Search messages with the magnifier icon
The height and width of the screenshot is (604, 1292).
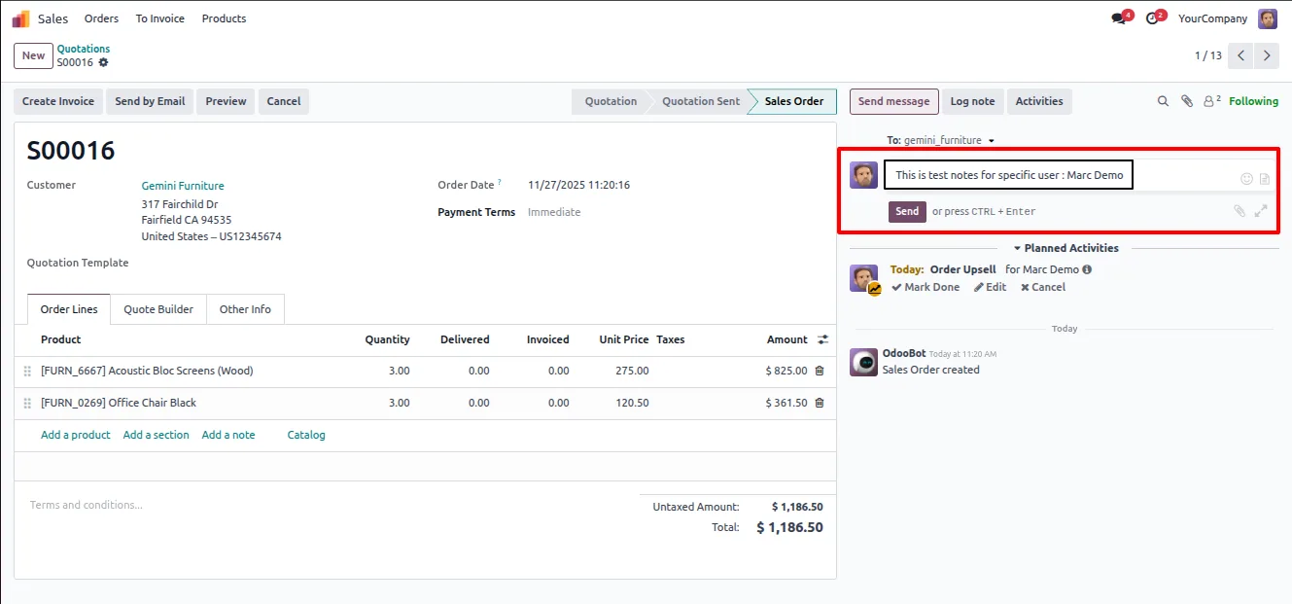tap(1163, 101)
